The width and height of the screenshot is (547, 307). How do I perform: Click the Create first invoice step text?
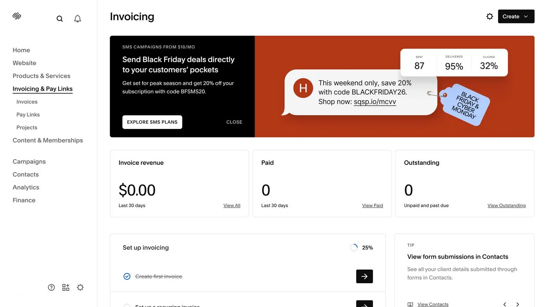pos(159,276)
